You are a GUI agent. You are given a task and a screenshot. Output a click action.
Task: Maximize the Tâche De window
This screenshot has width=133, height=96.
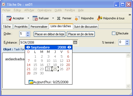(122, 4)
